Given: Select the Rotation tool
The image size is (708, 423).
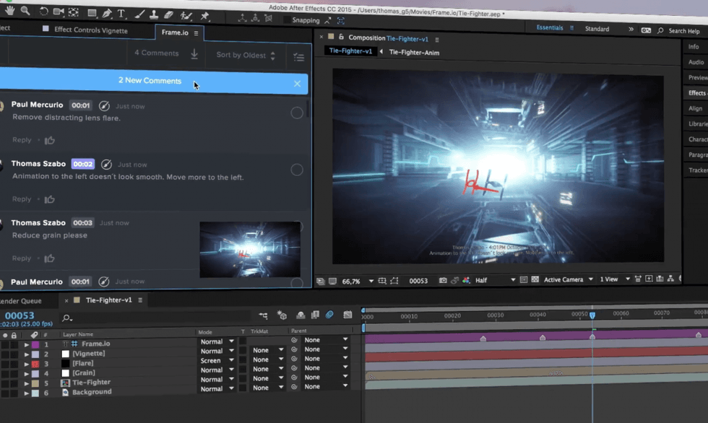Looking at the screenshot, I should [x=43, y=12].
